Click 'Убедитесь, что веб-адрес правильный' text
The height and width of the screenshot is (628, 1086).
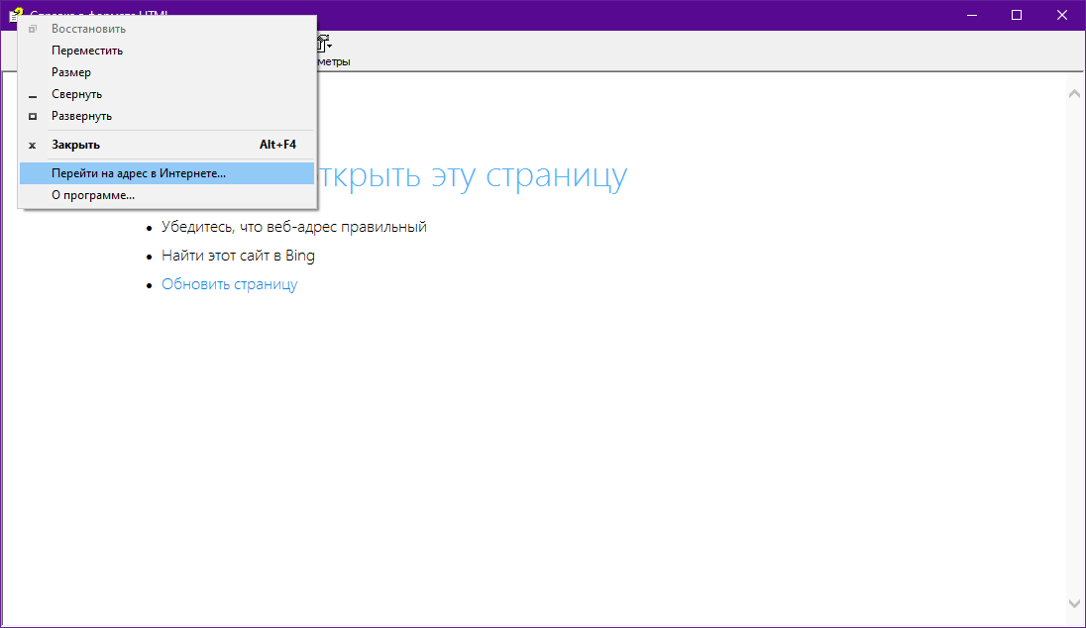tap(293, 227)
